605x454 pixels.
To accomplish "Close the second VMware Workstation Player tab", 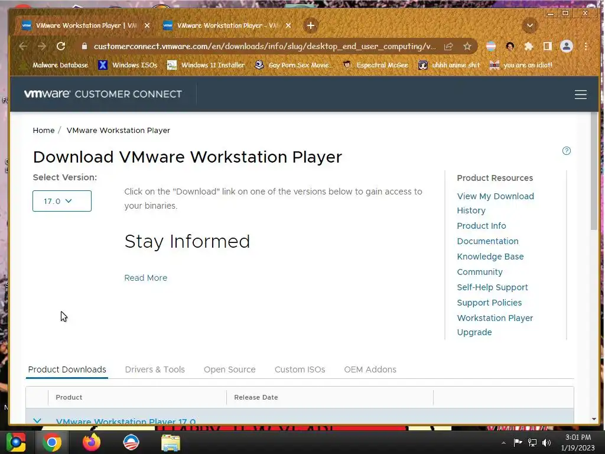I will 288,25.
